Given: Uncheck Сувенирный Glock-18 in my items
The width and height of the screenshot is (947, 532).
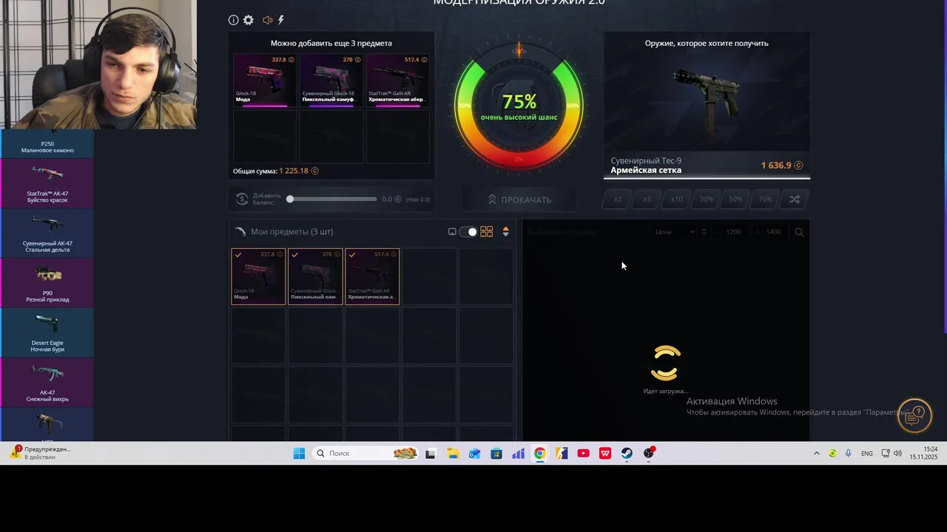Looking at the screenshot, I should coord(315,276).
